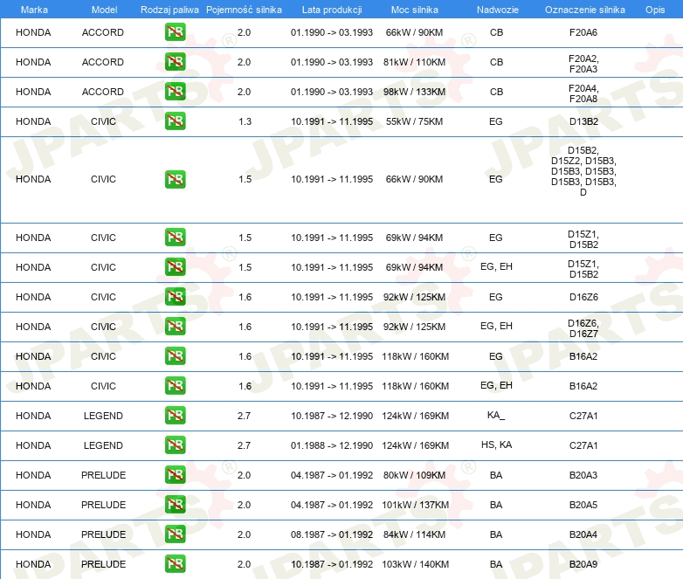Screen dimensions: 683x579
Task: Click the fuel icon for Prelude 84kW / 114KM
Action: tap(175, 534)
